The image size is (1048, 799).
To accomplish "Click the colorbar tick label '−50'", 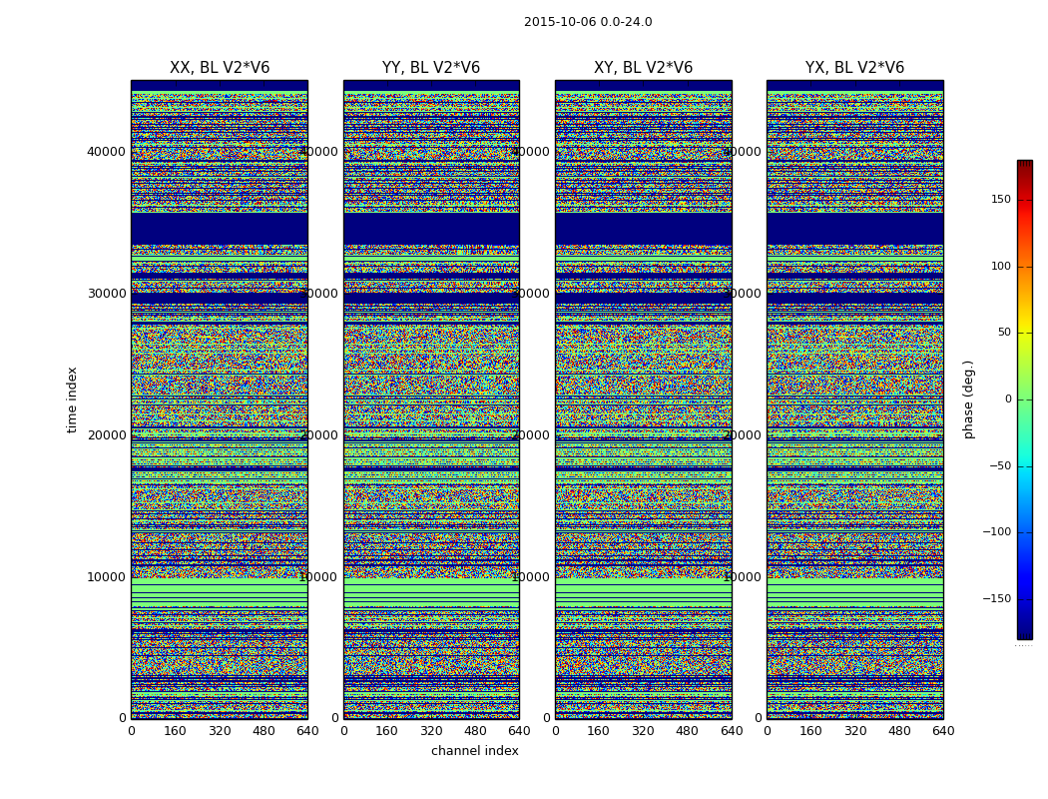I will click(x=999, y=466).
